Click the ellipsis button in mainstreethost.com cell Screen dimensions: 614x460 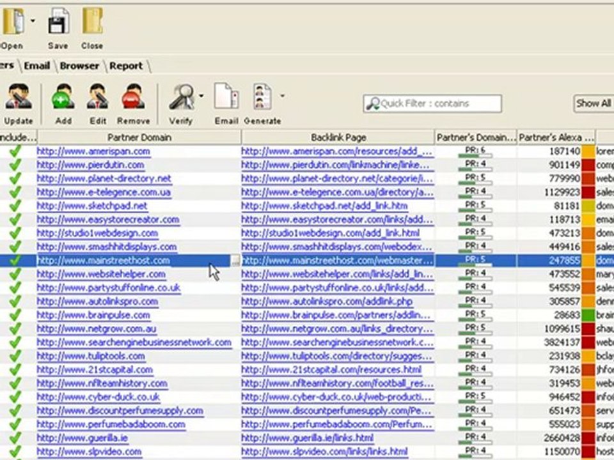coord(235,261)
